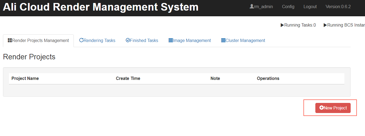Click the Create Time column header

click(x=128, y=79)
